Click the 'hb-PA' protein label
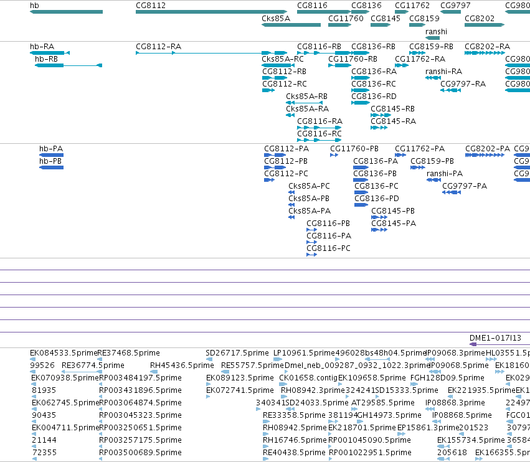The image size is (530, 462). point(51,149)
